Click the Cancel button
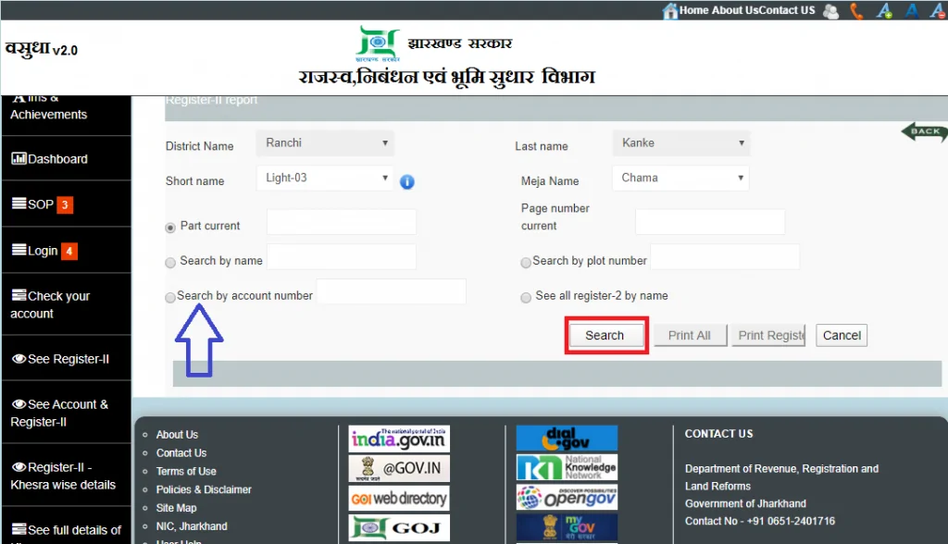The width and height of the screenshot is (948, 544). [x=842, y=336]
